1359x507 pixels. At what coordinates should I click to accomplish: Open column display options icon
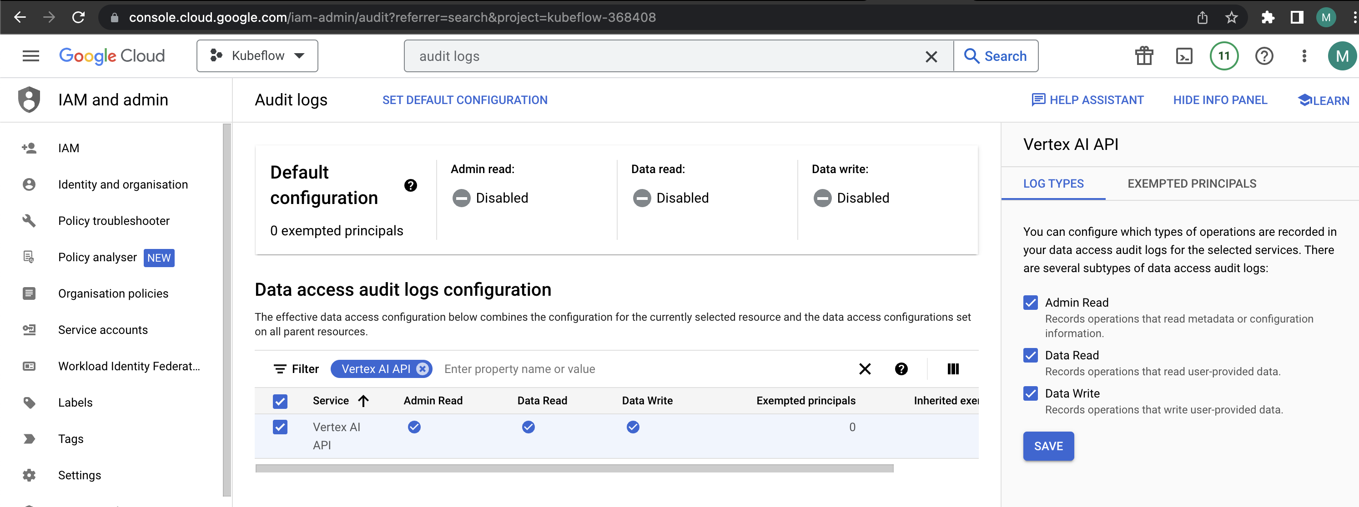click(953, 369)
